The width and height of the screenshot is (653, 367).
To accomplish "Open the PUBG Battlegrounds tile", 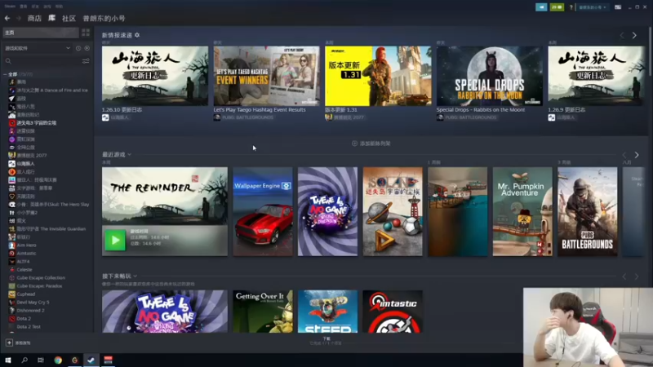I will coord(588,211).
